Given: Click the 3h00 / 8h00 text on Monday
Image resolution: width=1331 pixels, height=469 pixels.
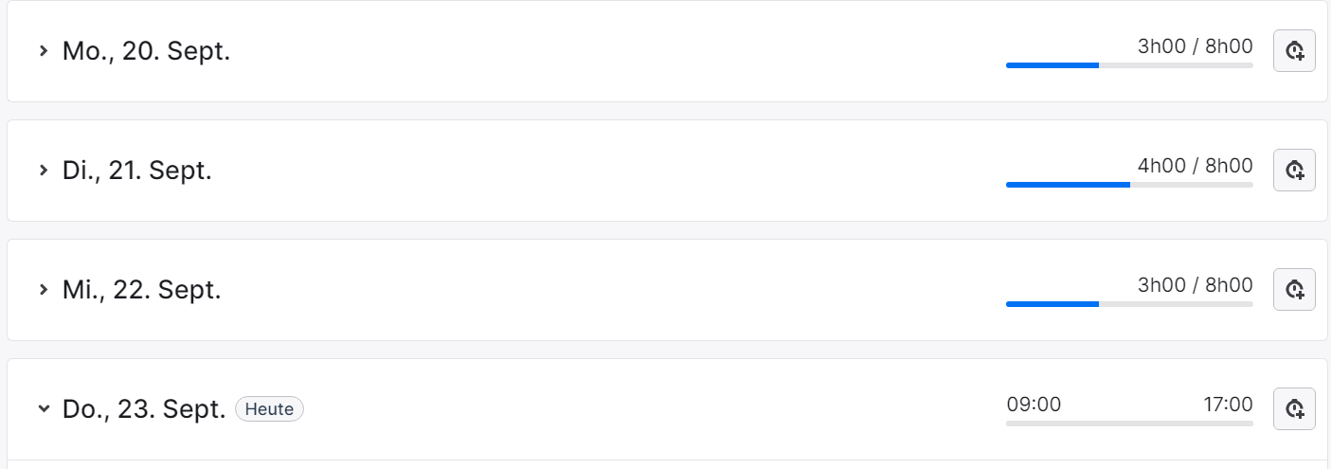Looking at the screenshot, I should (1195, 46).
